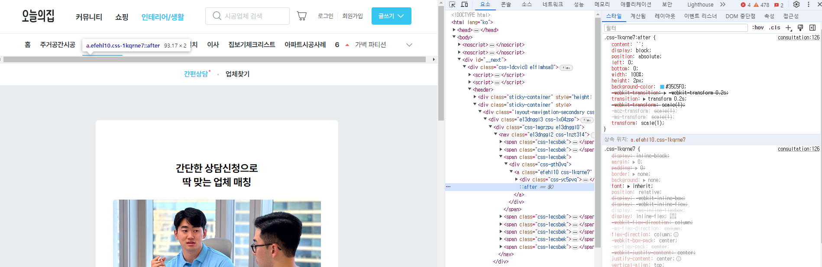The width and height of the screenshot is (822, 267).
Task: Toggle the :hov element state panel
Action: pyautogui.click(x=758, y=28)
